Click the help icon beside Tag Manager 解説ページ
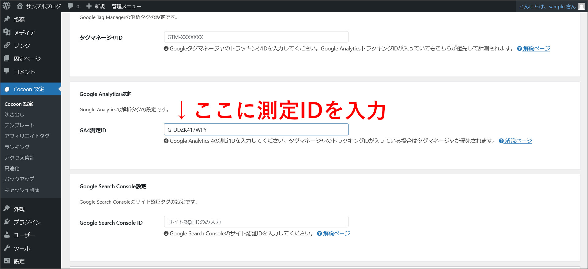This screenshot has height=269, width=588. [x=519, y=49]
